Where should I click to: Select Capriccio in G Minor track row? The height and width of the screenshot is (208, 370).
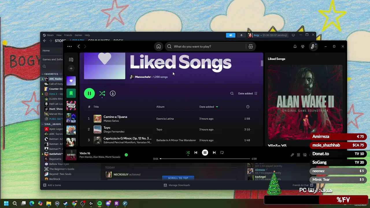click(171, 140)
